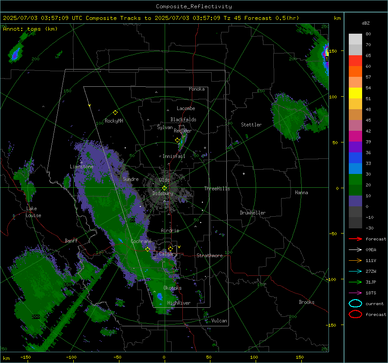
Task: Click the Okotoks town label
Action: [172, 288]
